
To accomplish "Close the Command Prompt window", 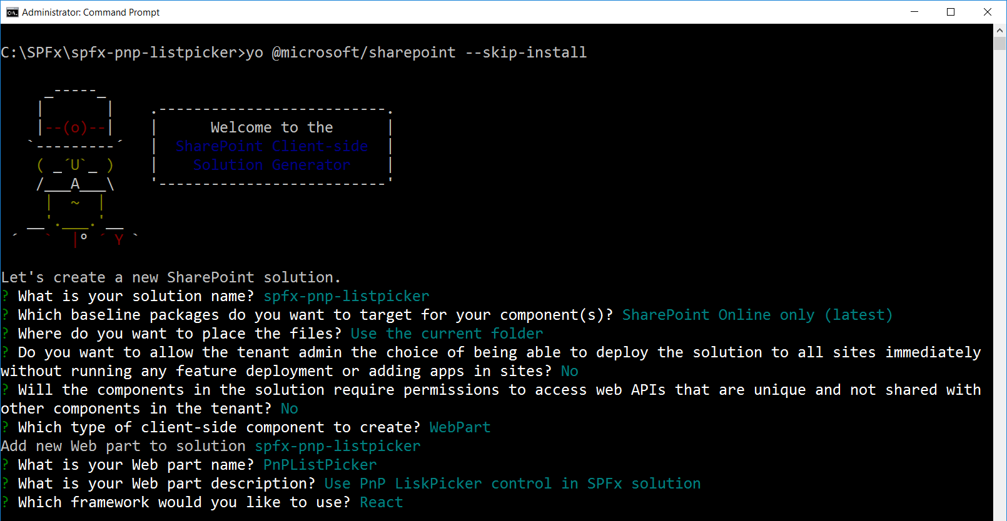I will (988, 12).
